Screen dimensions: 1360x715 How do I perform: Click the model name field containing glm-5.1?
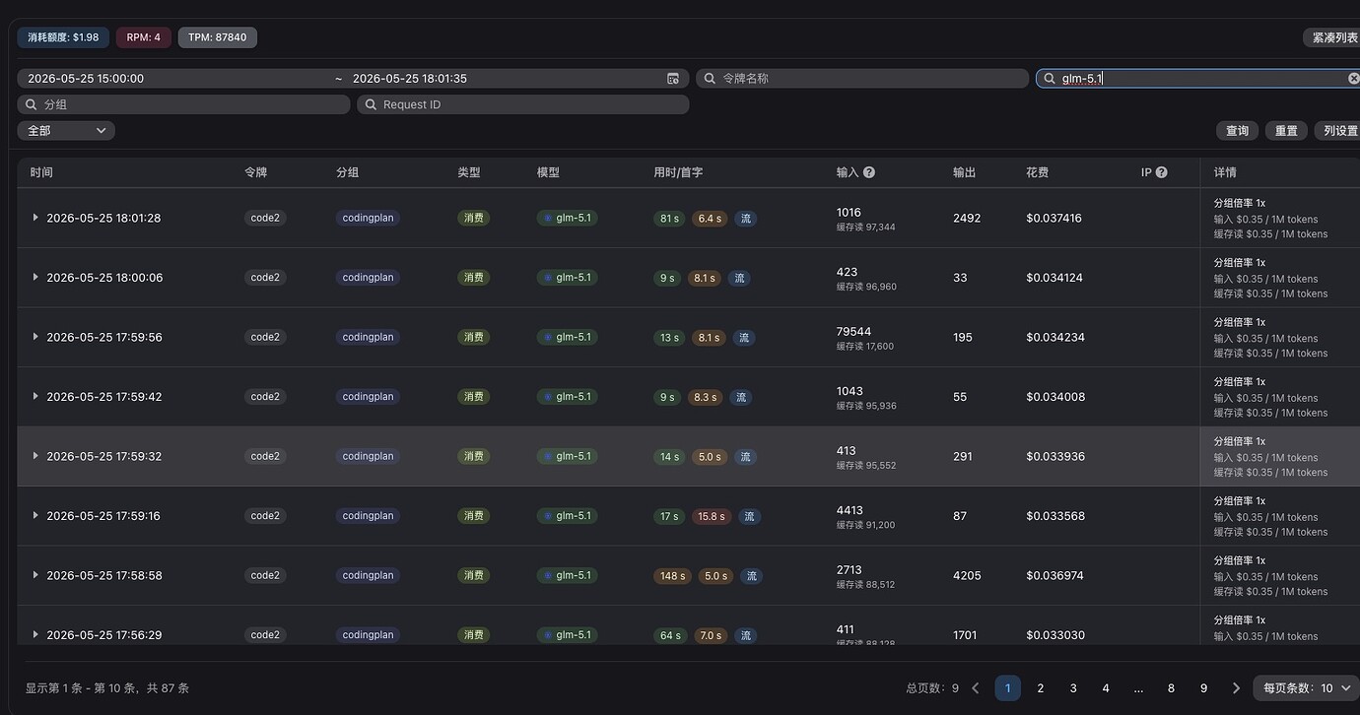point(1197,79)
